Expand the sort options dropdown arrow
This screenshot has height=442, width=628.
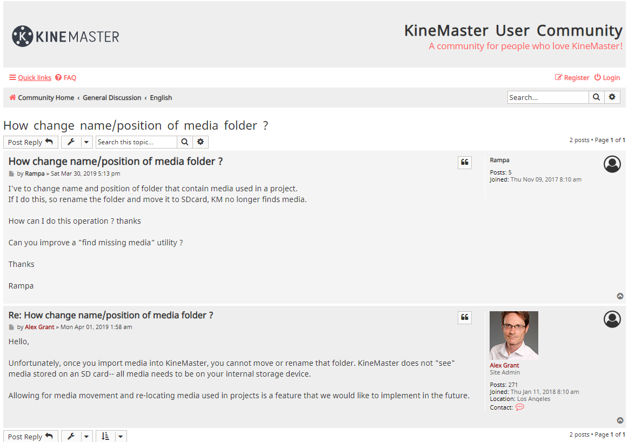[121, 436]
